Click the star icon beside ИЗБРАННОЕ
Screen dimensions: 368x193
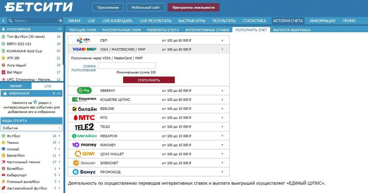5,93
